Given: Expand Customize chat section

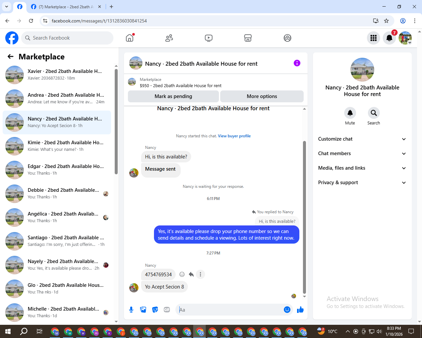Looking at the screenshot, I should pos(362,139).
